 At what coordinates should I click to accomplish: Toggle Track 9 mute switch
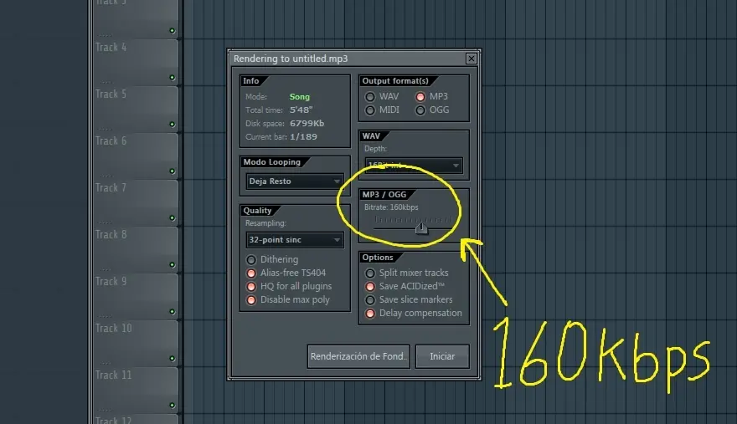coord(172,312)
